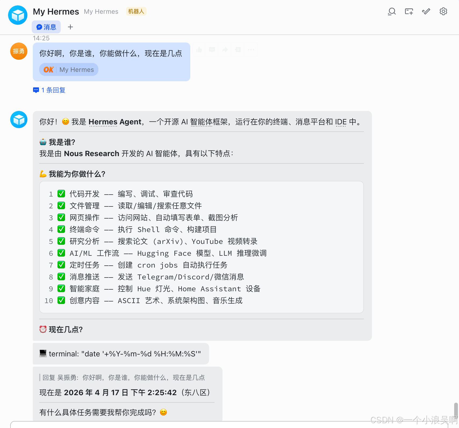This screenshot has width=459, height=428.
Task: Click the Hermes bot avatar beside reply
Action: pos(19,120)
